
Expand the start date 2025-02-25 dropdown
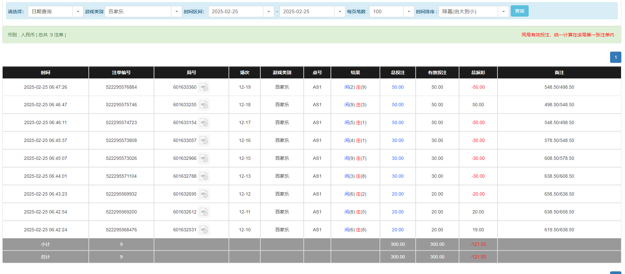[268, 12]
